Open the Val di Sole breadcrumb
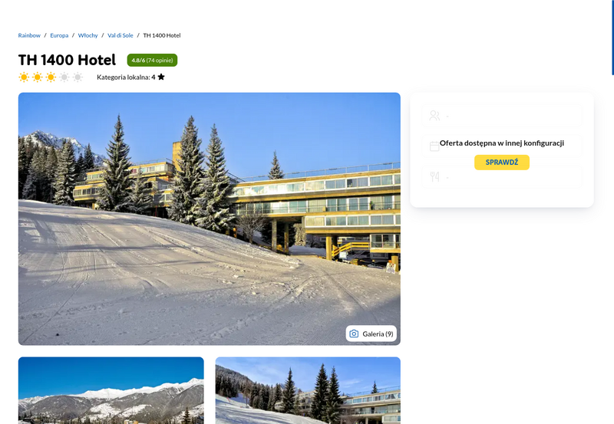Screen dimensions: 614x424 coord(120,35)
